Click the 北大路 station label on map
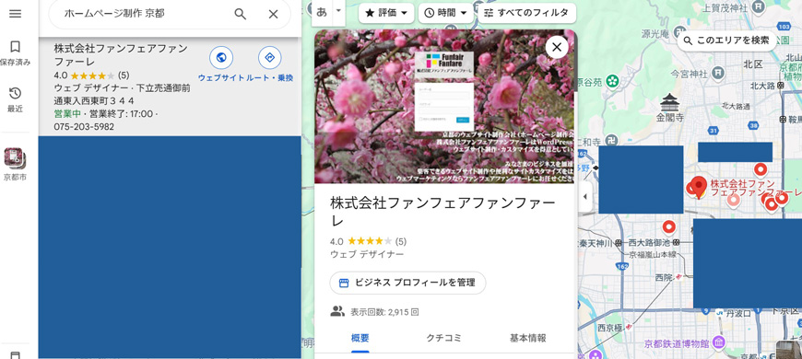Viewport: 802px width, 359px height. (x=763, y=86)
